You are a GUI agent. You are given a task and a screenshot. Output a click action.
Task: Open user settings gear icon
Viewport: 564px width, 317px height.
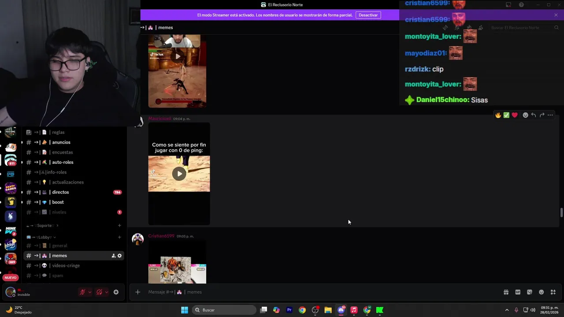coord(116,292)
